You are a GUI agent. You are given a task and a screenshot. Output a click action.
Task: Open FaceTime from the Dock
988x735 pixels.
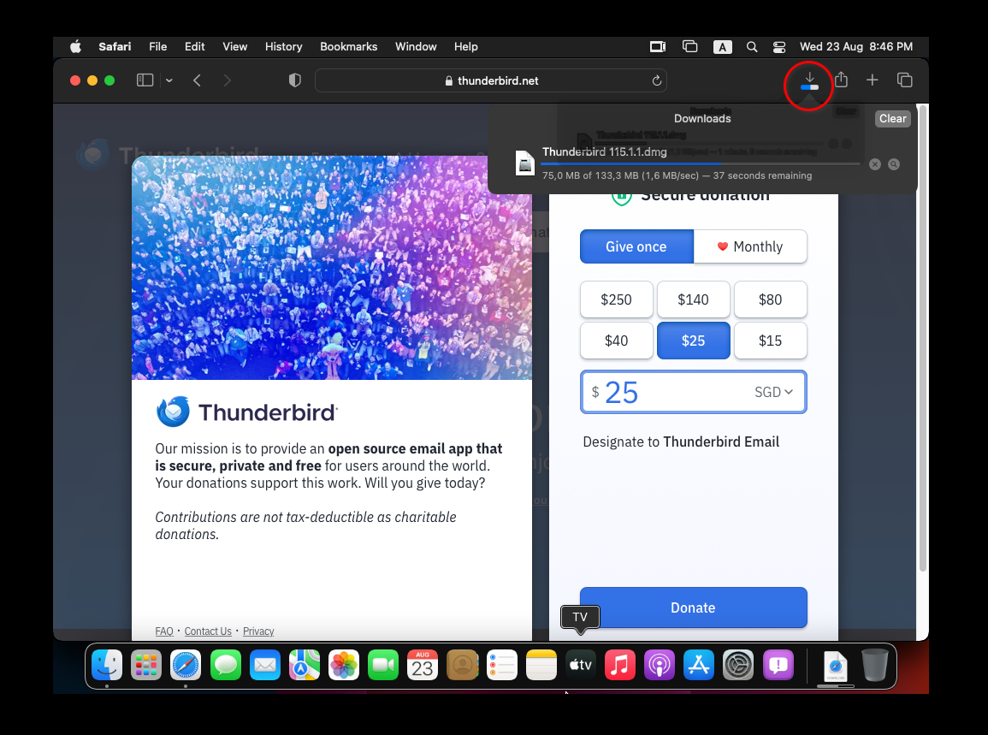pyautogui.click(x=383, y=665)
